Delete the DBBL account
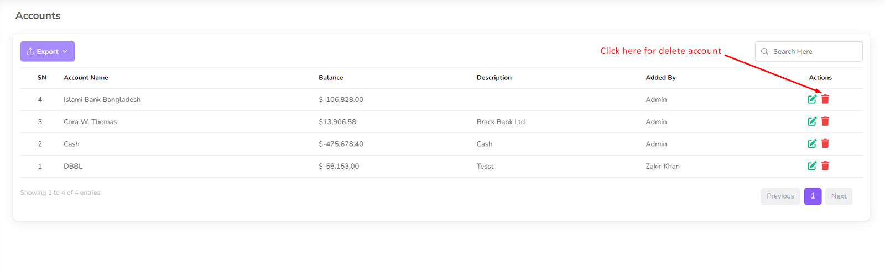Screen dimensions: 885x273 click(x=825, y=165)
